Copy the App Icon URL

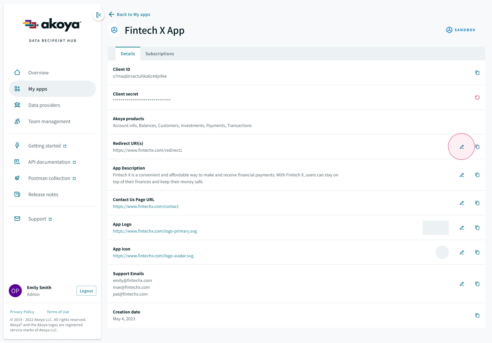click(x=477, y=252)
